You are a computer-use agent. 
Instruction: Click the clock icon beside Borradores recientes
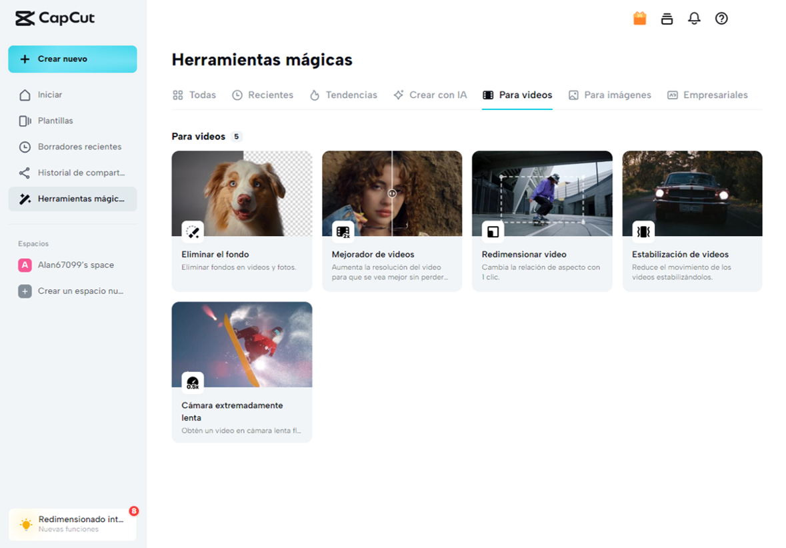click(25, 147)
